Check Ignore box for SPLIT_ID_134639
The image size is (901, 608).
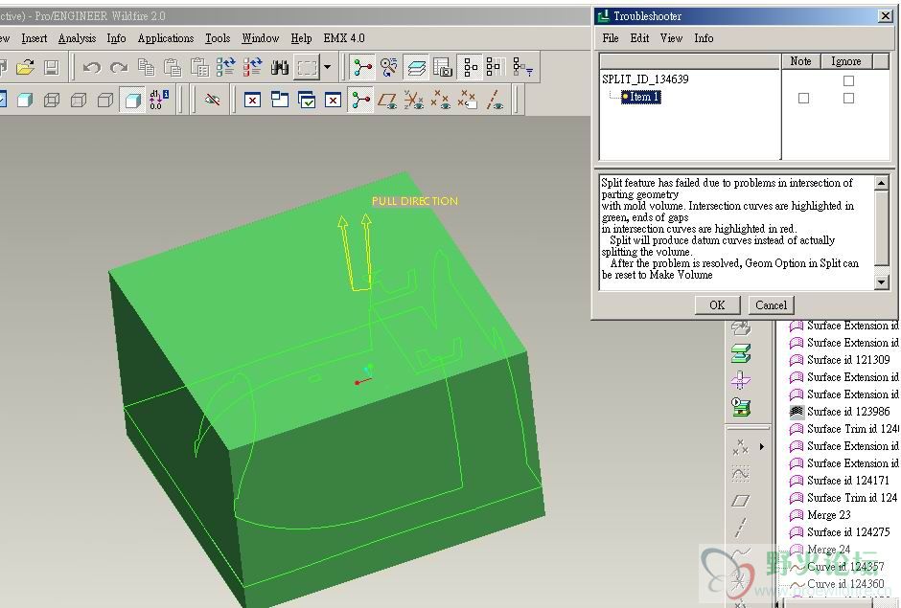coord(848,80)
